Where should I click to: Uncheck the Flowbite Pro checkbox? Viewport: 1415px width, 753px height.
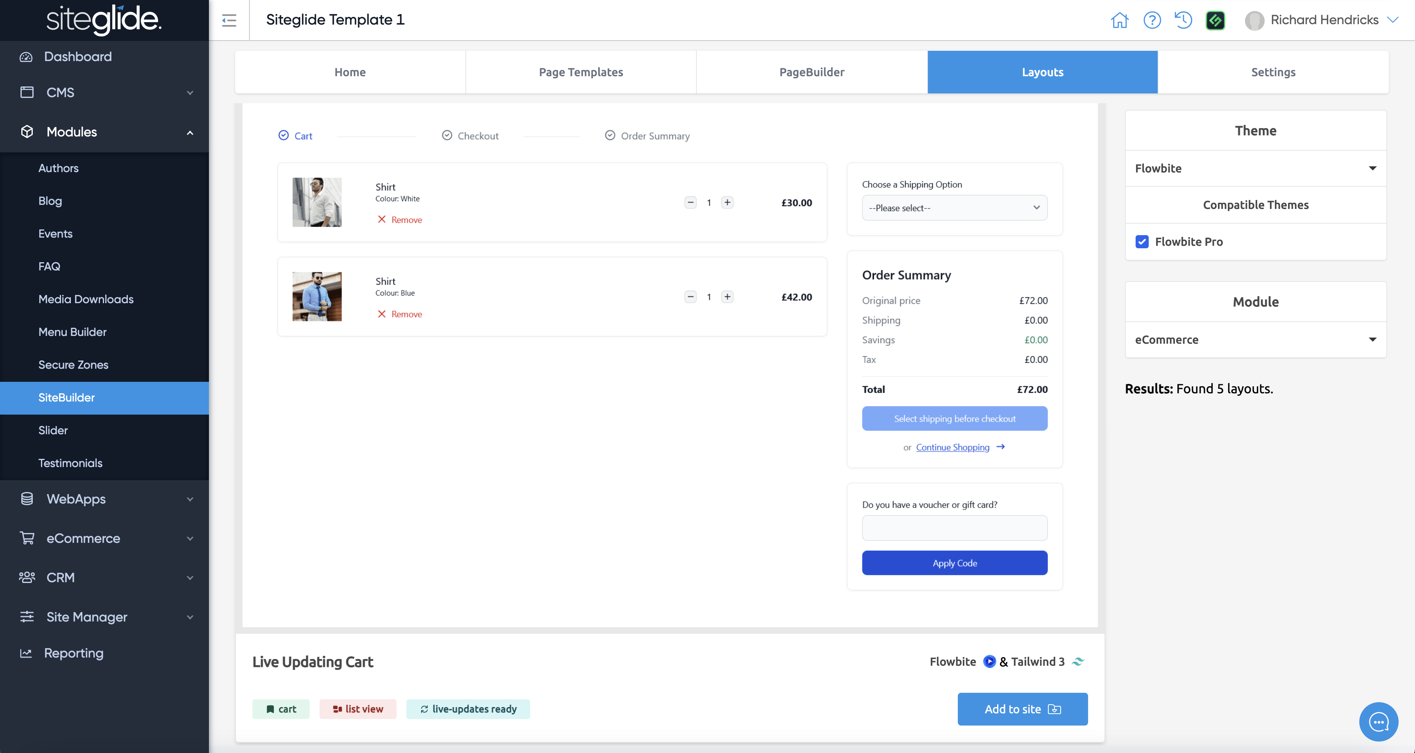tap(1142, 242)
